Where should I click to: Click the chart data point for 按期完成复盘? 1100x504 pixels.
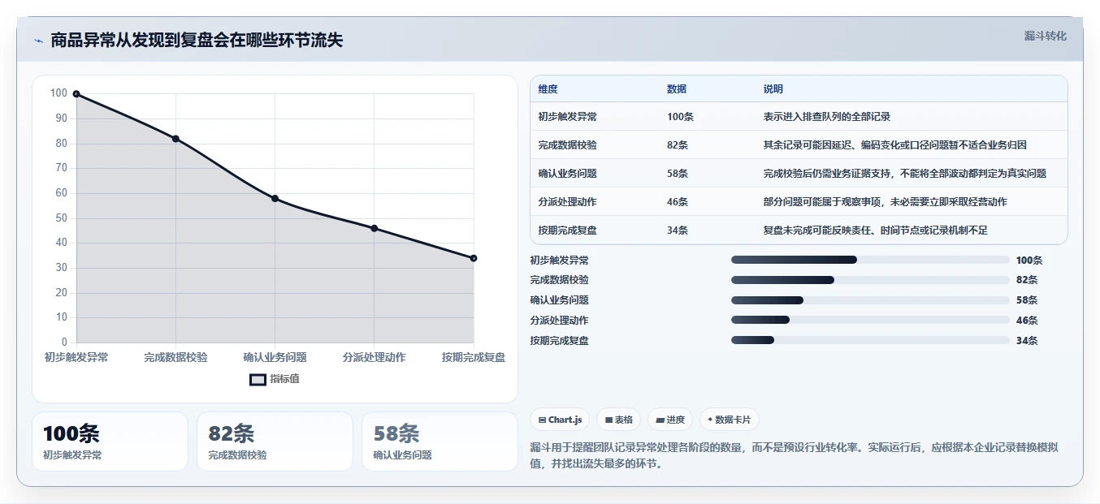(x=474, y=258)
